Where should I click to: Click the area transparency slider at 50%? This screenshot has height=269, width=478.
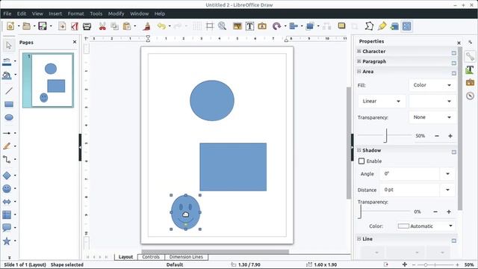click(385, 135)
